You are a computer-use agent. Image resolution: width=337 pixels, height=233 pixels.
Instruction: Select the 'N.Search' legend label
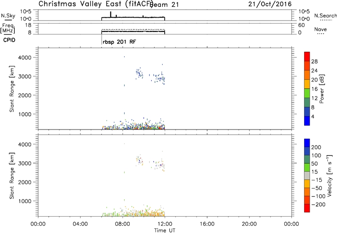(325, 16)
